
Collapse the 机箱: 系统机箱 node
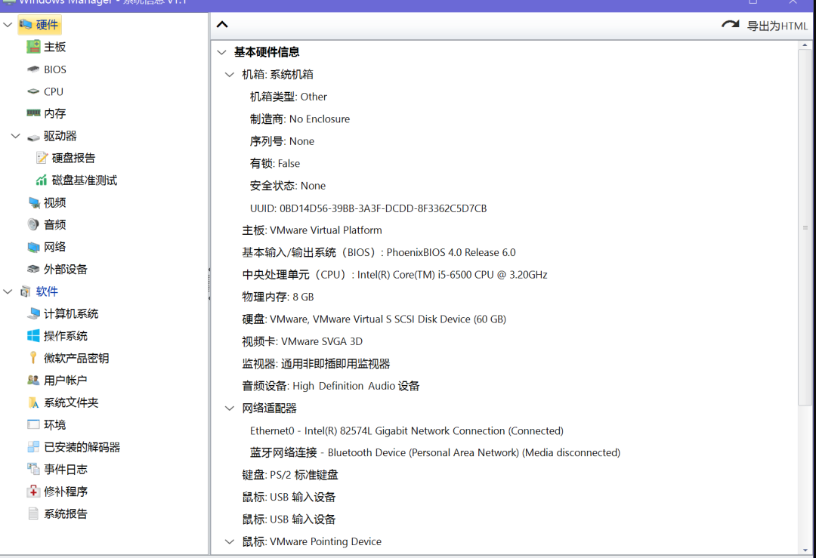pyautogui.click(x=230, y=74)
